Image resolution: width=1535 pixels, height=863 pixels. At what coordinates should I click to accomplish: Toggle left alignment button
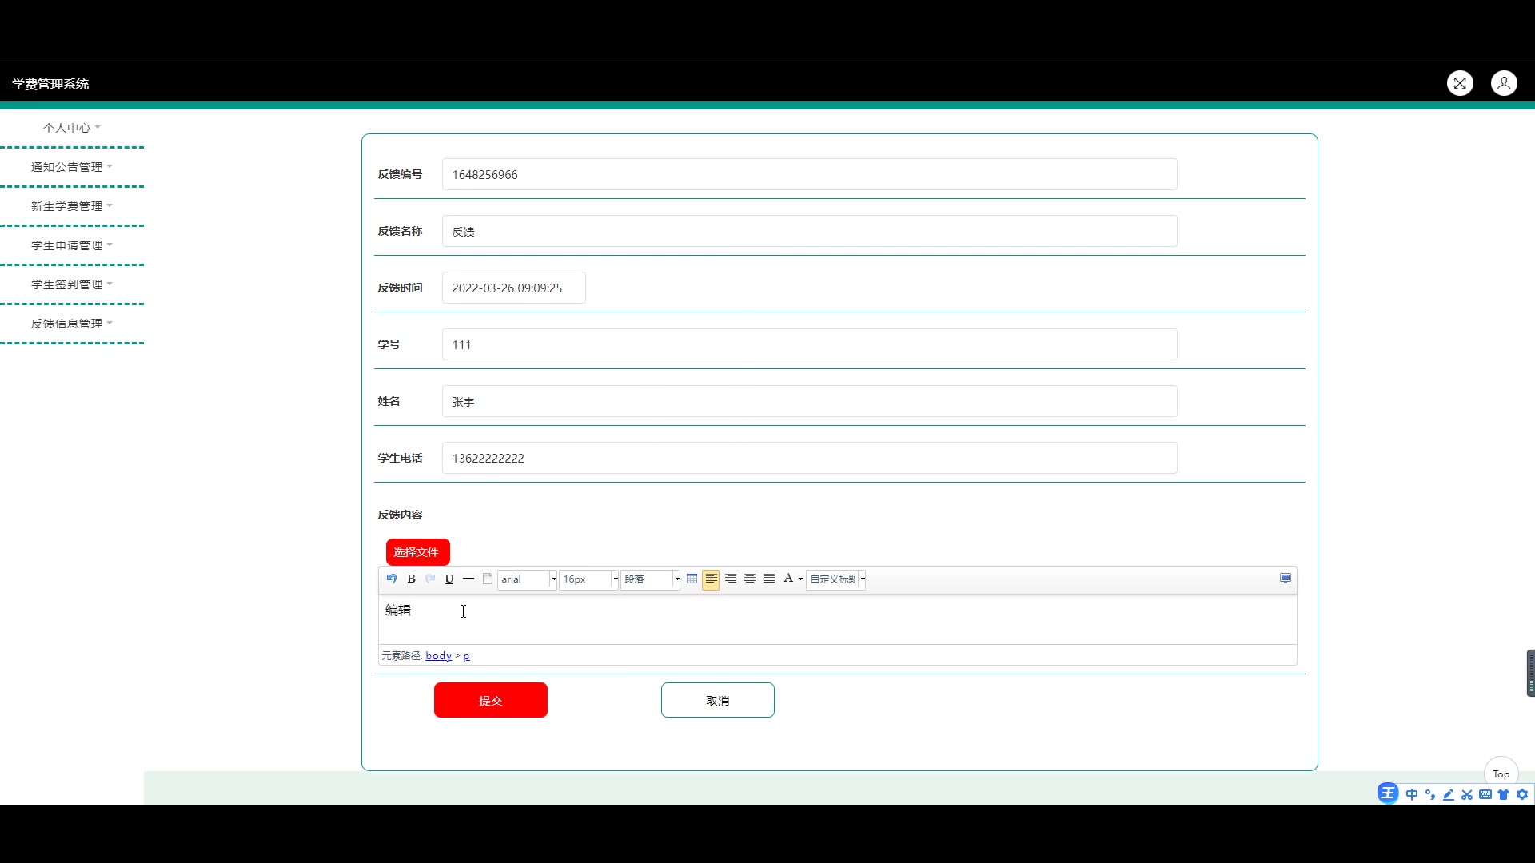(x=711, y=579)
